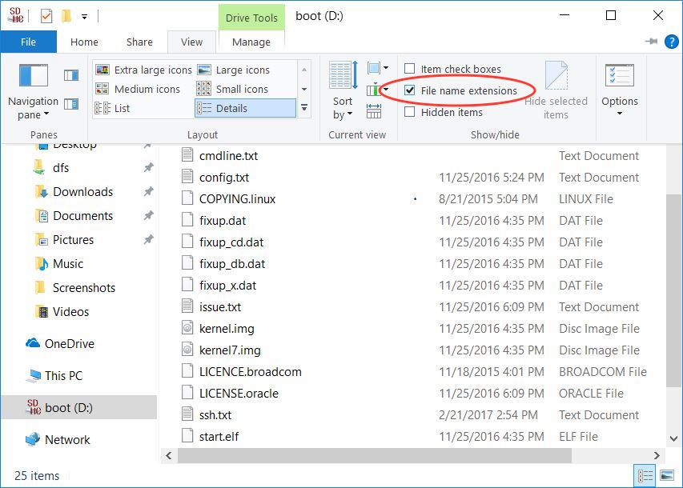Switch to large thumbnails view in status bar
Viewport: 683px width, 488px height.
click(666, 476)
